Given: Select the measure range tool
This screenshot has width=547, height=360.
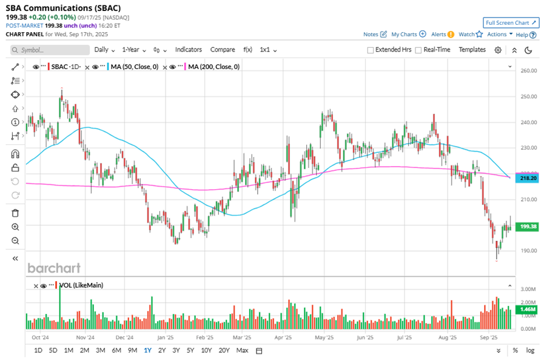Looking at the screenshot, I should pos(15,136).
